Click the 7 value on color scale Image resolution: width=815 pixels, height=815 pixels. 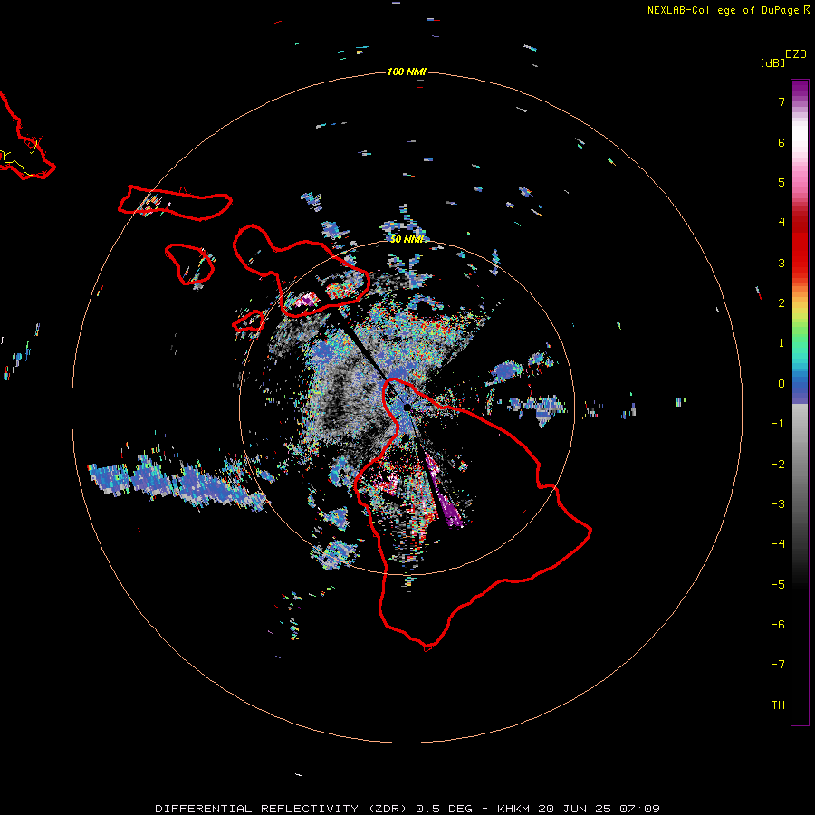click(x=781, y=101)
